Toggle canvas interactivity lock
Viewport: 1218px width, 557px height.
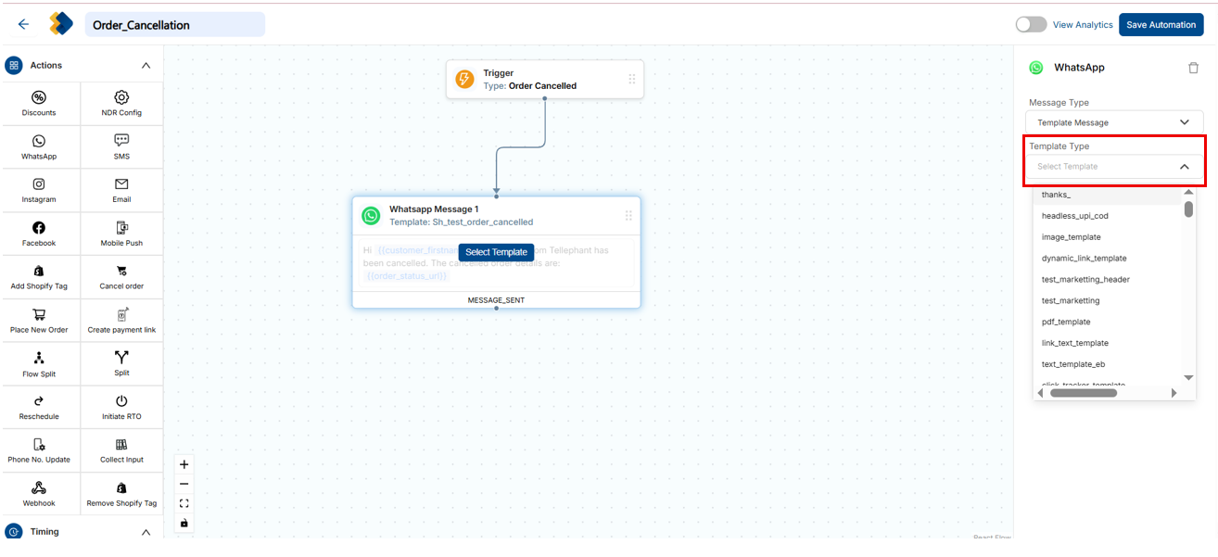pyautogui.click(x=184, y=523)
